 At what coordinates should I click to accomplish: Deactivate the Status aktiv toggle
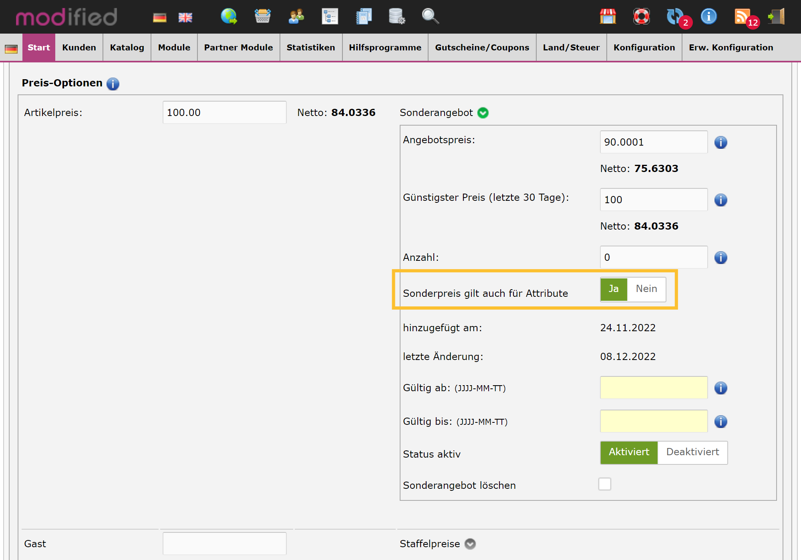click(x=692, y=452)
